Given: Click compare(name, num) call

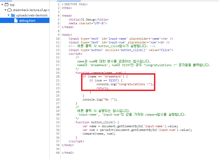Looking at the screenshot, I should pyautogui.click(x=99, y=134).
